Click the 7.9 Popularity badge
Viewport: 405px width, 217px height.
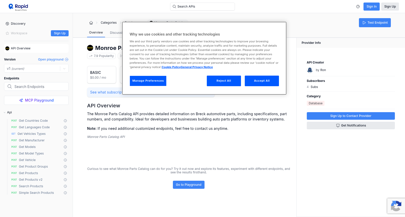point(101,56)
